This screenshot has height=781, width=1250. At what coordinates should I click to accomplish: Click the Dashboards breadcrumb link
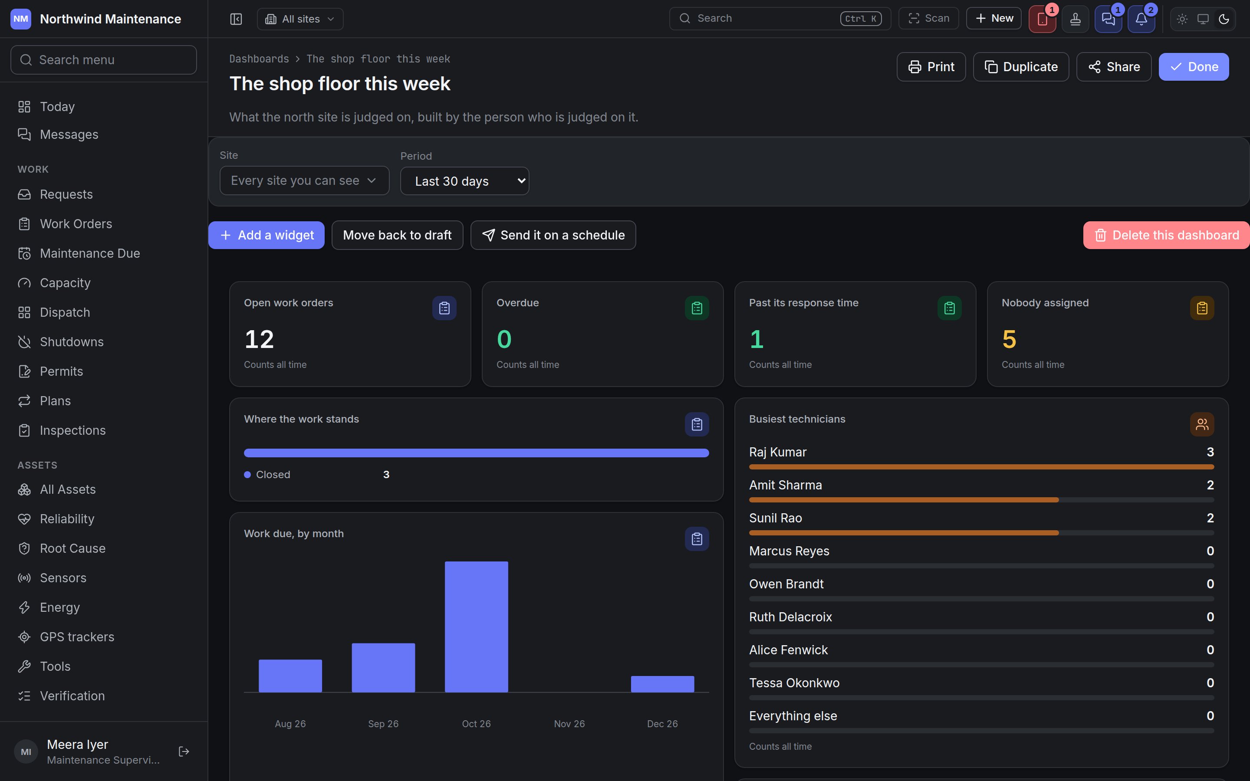[259, 59]
